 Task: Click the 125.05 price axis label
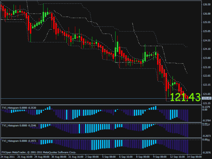[207, 31]
